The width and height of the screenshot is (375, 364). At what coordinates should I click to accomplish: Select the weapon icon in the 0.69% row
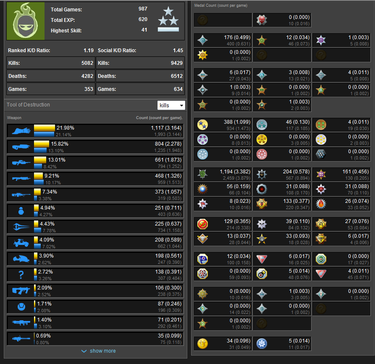point(21,339)
